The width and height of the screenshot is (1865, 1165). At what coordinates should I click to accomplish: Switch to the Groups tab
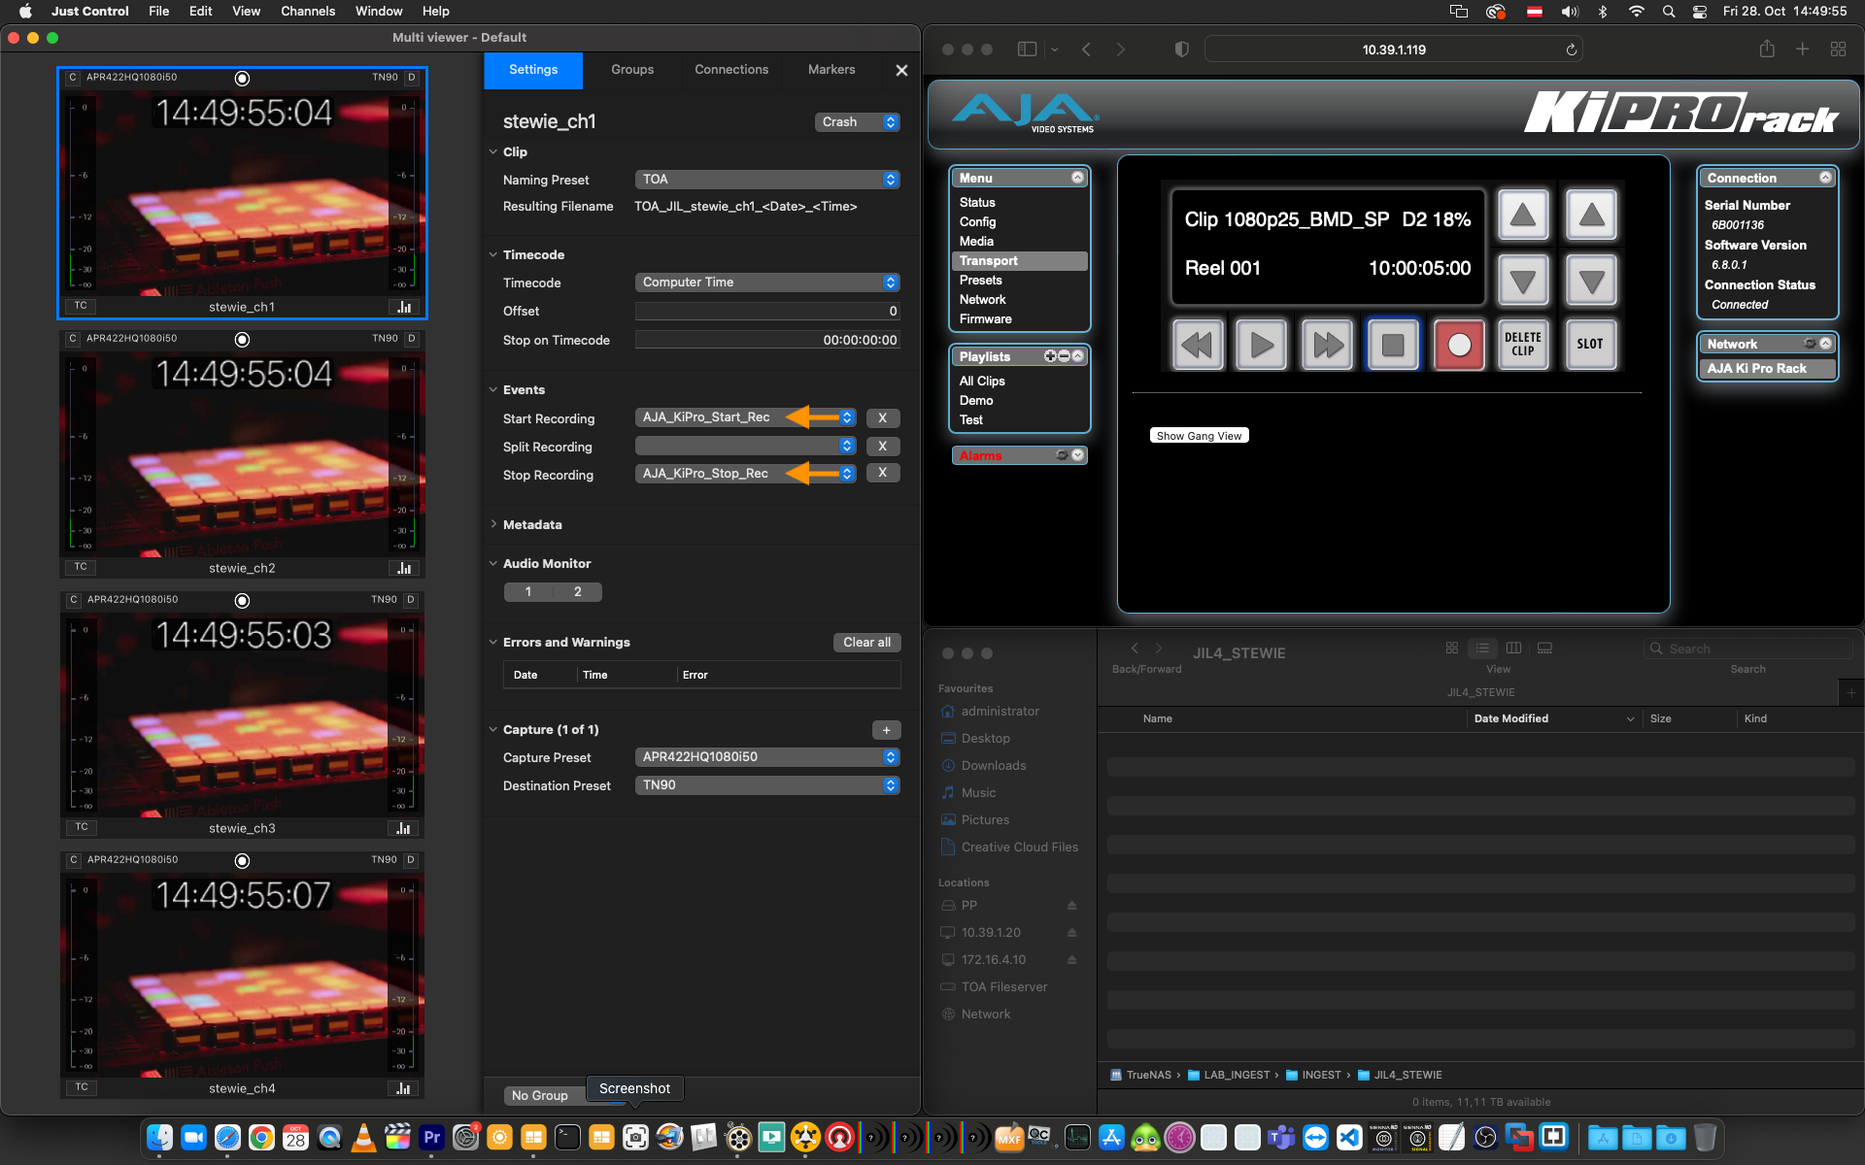[x=632, y=70]
